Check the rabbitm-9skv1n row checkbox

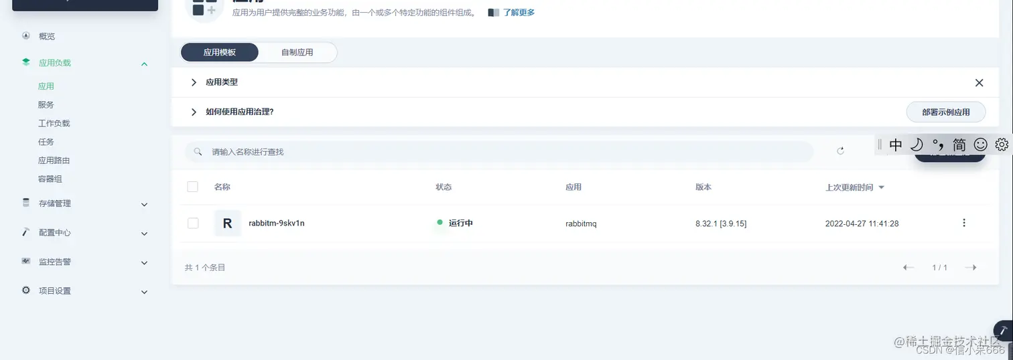193,223
